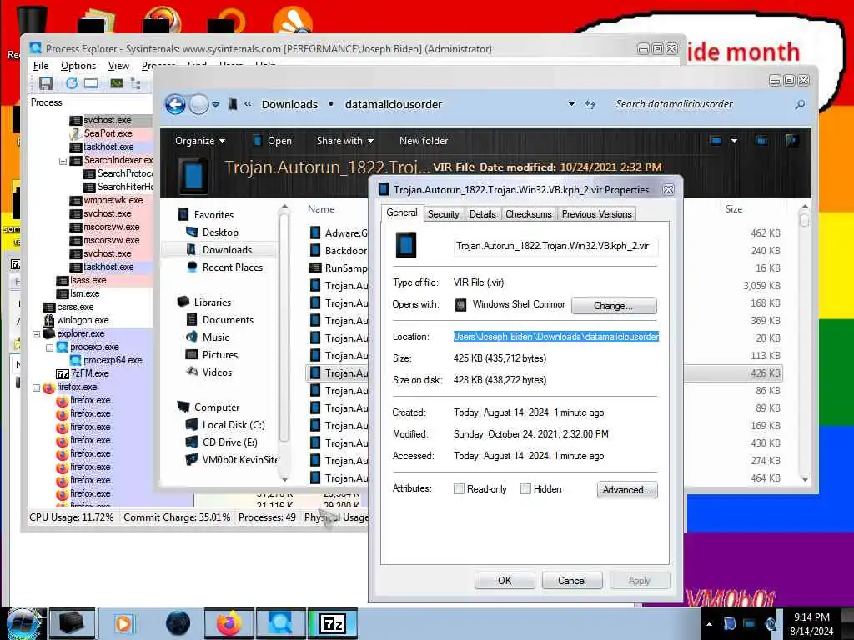Toggle the Read-only attribute checkbox
854x640 pixels.
pyautogui.click(x=459, y=488)
